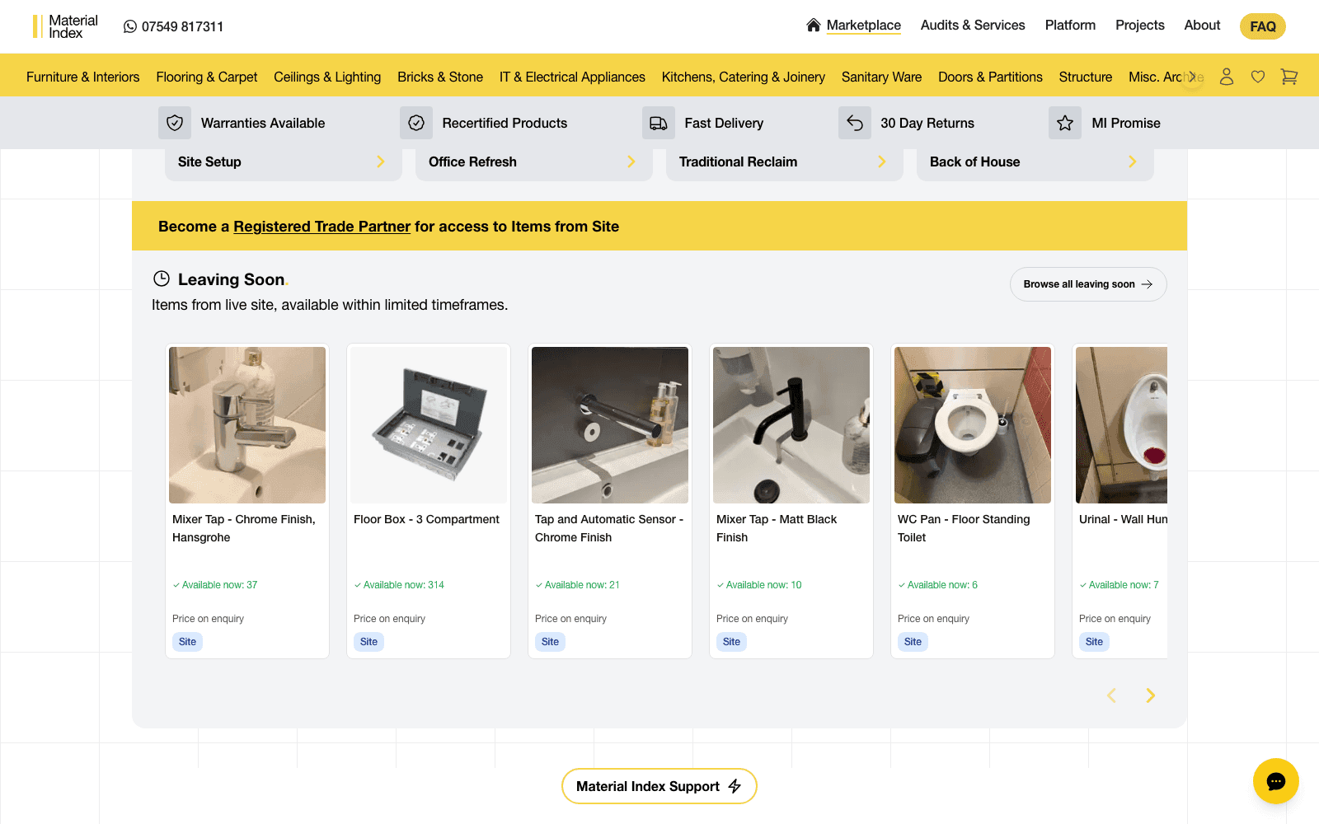Click 'Available now: 314' text
Screen dimensions: 1319x824
(x=403, y=585)
